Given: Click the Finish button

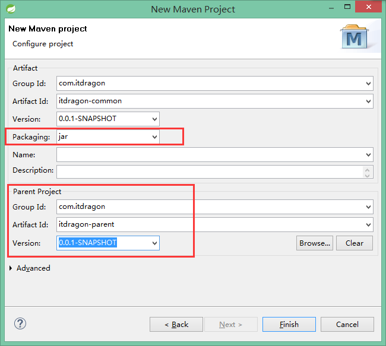Looking at the screenshot, I should (289, 325).
